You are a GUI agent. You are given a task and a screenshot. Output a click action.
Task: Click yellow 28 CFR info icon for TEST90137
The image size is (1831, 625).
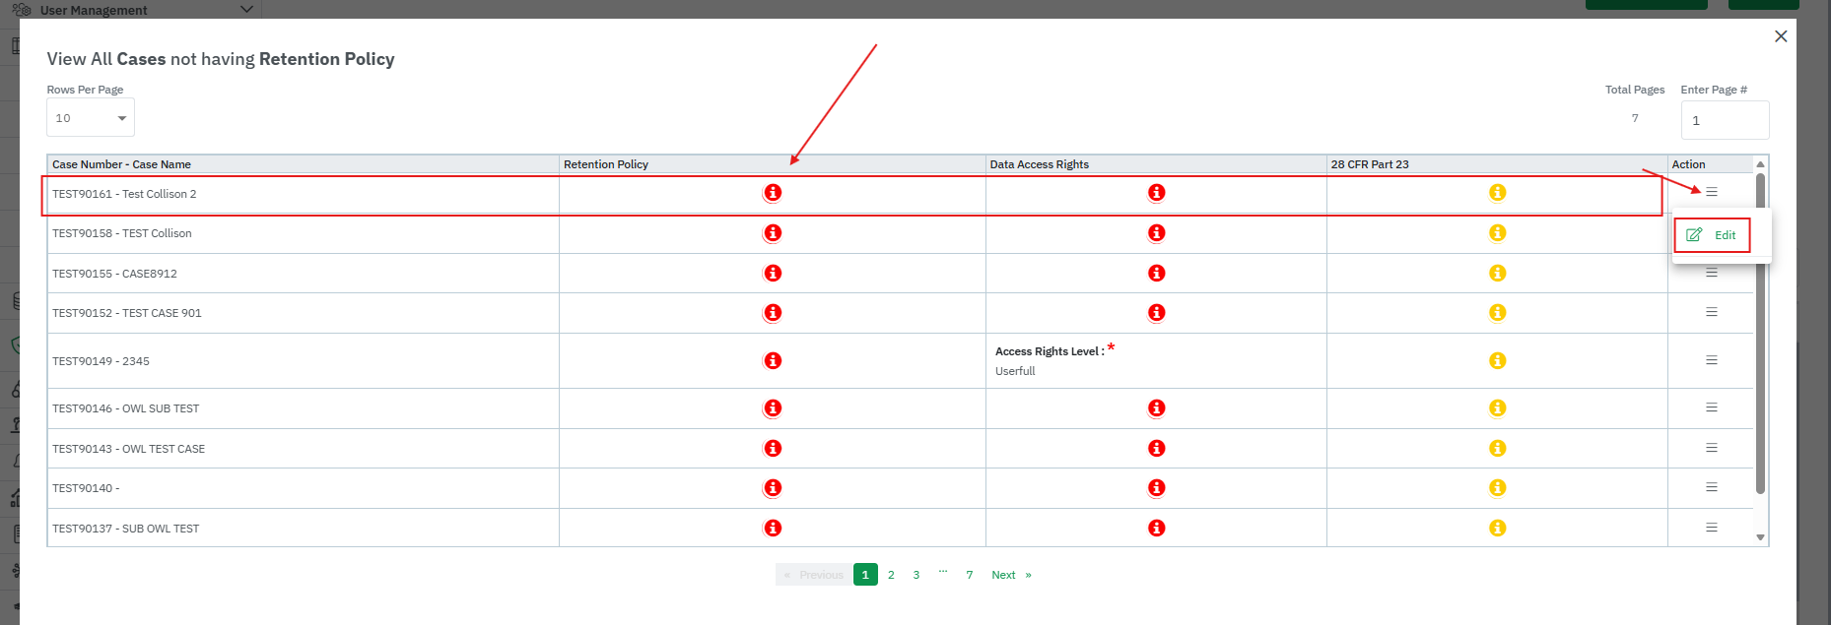click(x=1497, y=529)
